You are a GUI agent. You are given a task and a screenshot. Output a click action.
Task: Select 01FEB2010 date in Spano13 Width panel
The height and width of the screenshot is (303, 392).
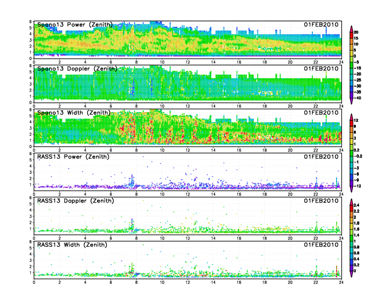pos(321,112)
